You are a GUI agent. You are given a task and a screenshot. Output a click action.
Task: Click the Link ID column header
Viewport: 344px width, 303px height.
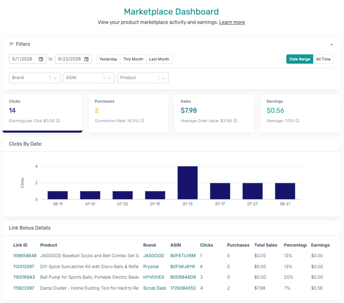click(x=20, y=245)
